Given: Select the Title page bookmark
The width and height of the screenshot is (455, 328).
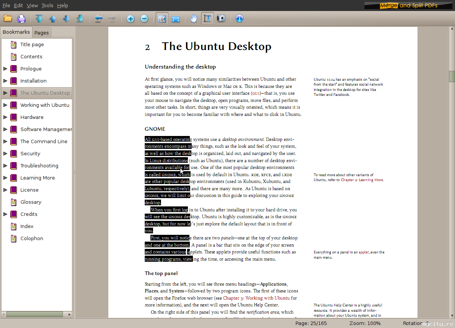Looking at the screenshot, I should (x=32, y=44).
